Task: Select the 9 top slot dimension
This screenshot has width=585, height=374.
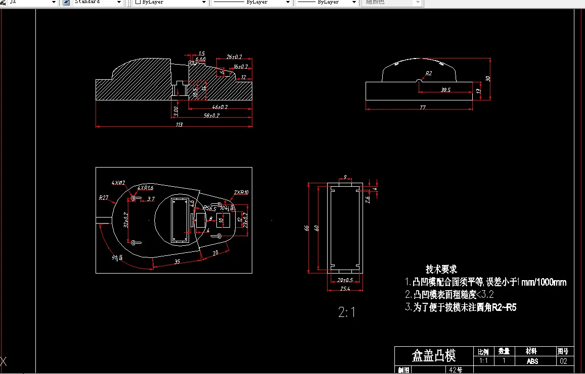Action: pyautogui.click(x=345, y=177)
